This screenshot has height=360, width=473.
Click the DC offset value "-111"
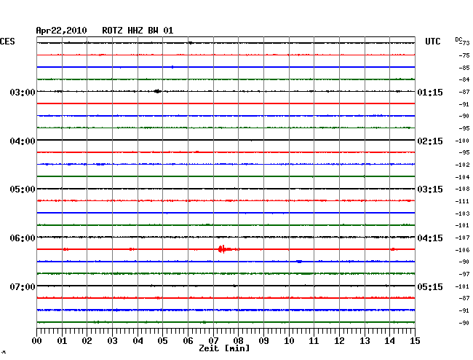click(462, 201)
